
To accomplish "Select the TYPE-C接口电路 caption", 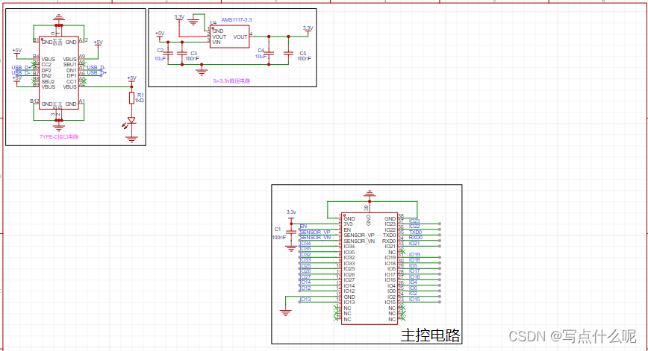I will pos(59,136).
